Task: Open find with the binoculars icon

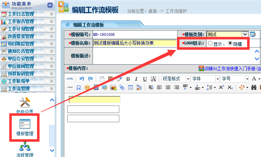Action: click(x=254, y=87)
